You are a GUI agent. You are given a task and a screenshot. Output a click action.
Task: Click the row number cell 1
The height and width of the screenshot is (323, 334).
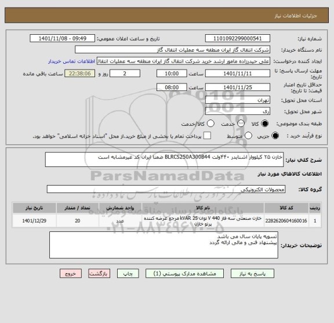(x=315, y=221)
